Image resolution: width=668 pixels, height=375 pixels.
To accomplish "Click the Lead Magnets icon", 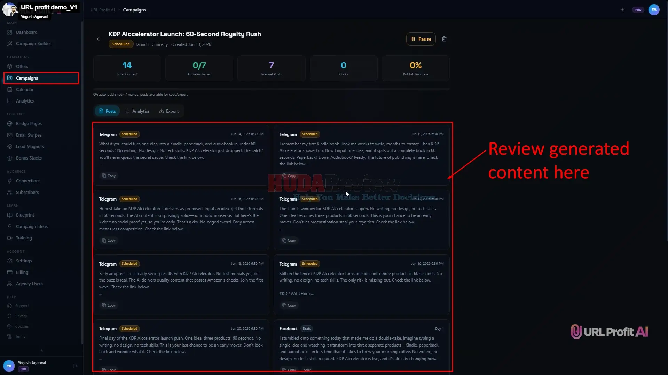I will pyautogui.click(x=10, y=146).
